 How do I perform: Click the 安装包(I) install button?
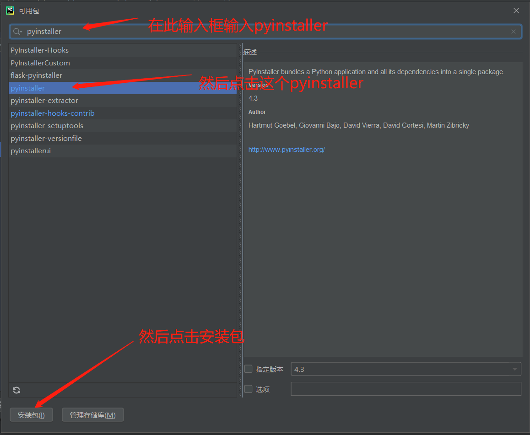[32, 415]
